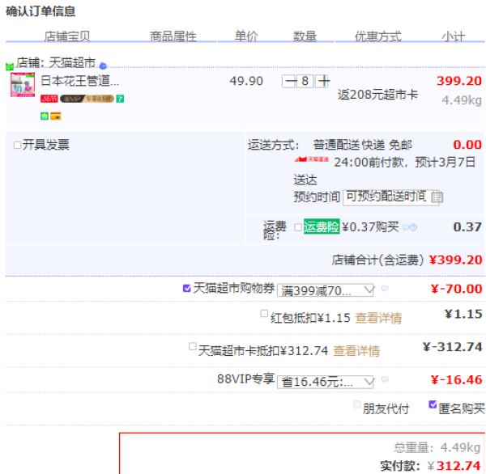Enable the 开具发票 invoice checkbox

coord(17,145)
